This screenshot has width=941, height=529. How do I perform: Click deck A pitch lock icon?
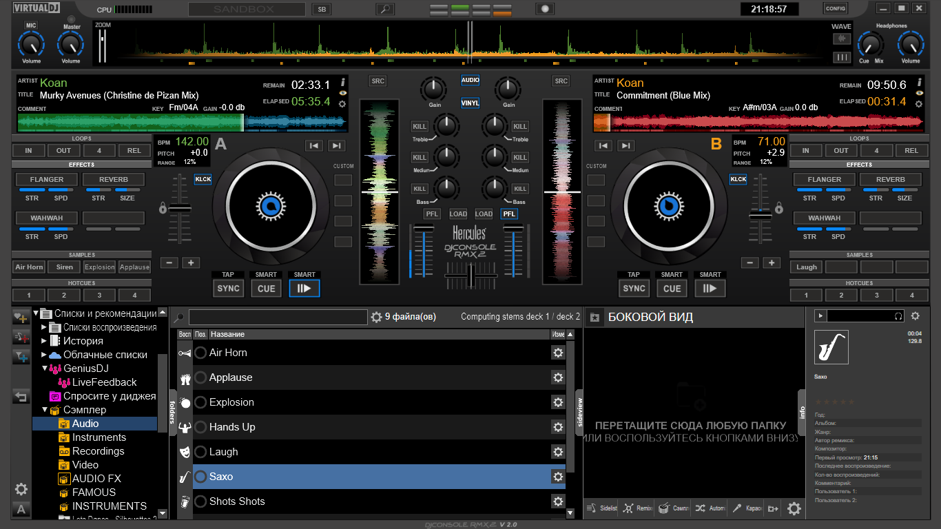(x=163, y=207)
